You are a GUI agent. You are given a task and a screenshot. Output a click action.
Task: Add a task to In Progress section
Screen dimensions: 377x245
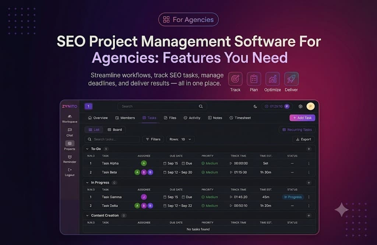(309, 182)
